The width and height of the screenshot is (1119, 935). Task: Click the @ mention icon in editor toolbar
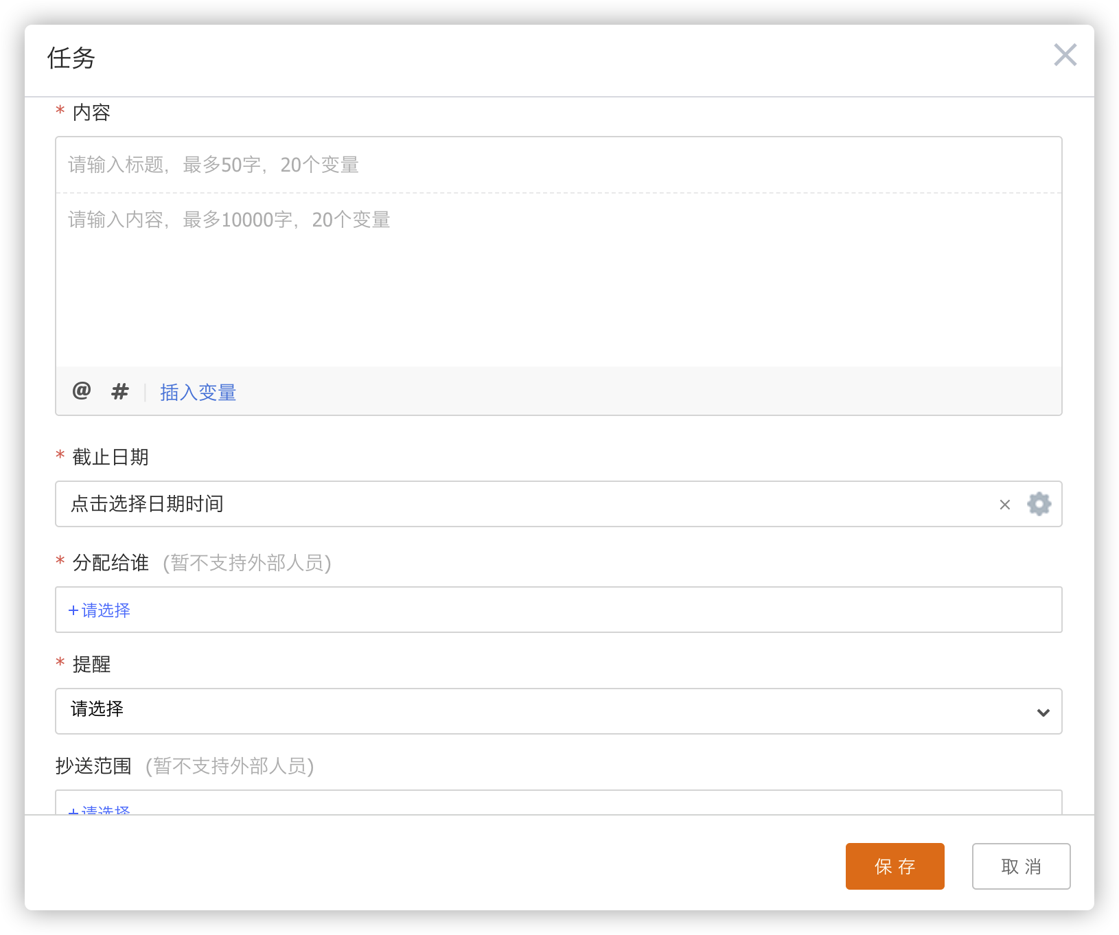(82, 391)
